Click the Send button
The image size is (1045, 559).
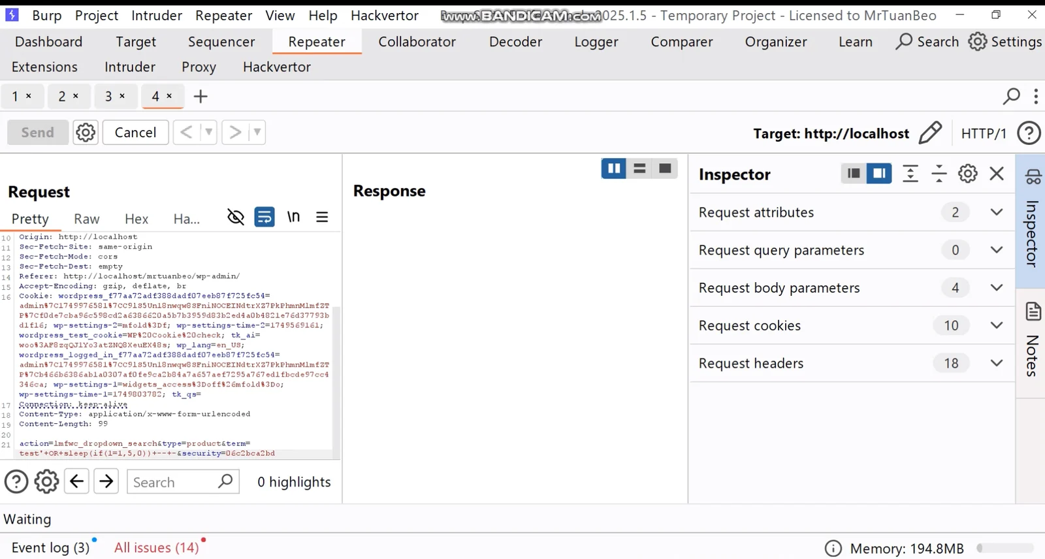tap(38, 133)
